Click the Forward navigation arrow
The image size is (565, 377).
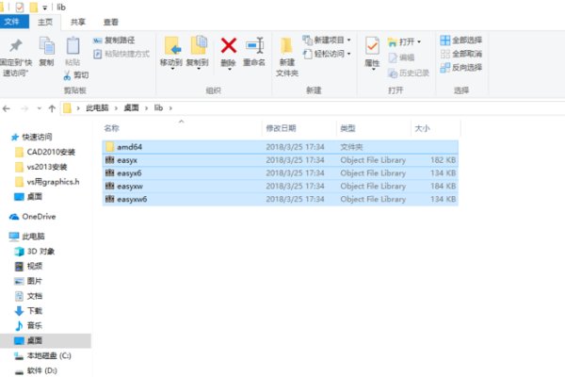24,108
